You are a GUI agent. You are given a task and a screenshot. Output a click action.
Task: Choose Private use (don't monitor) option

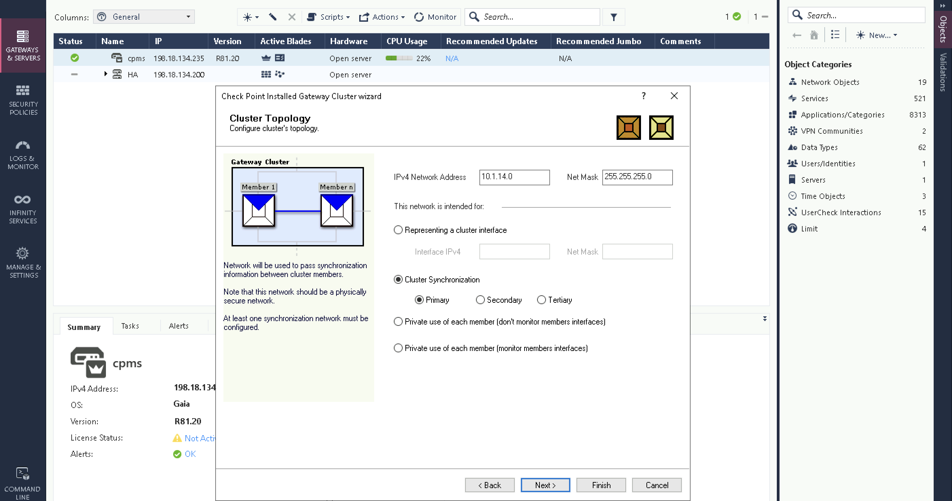(398, 321)
